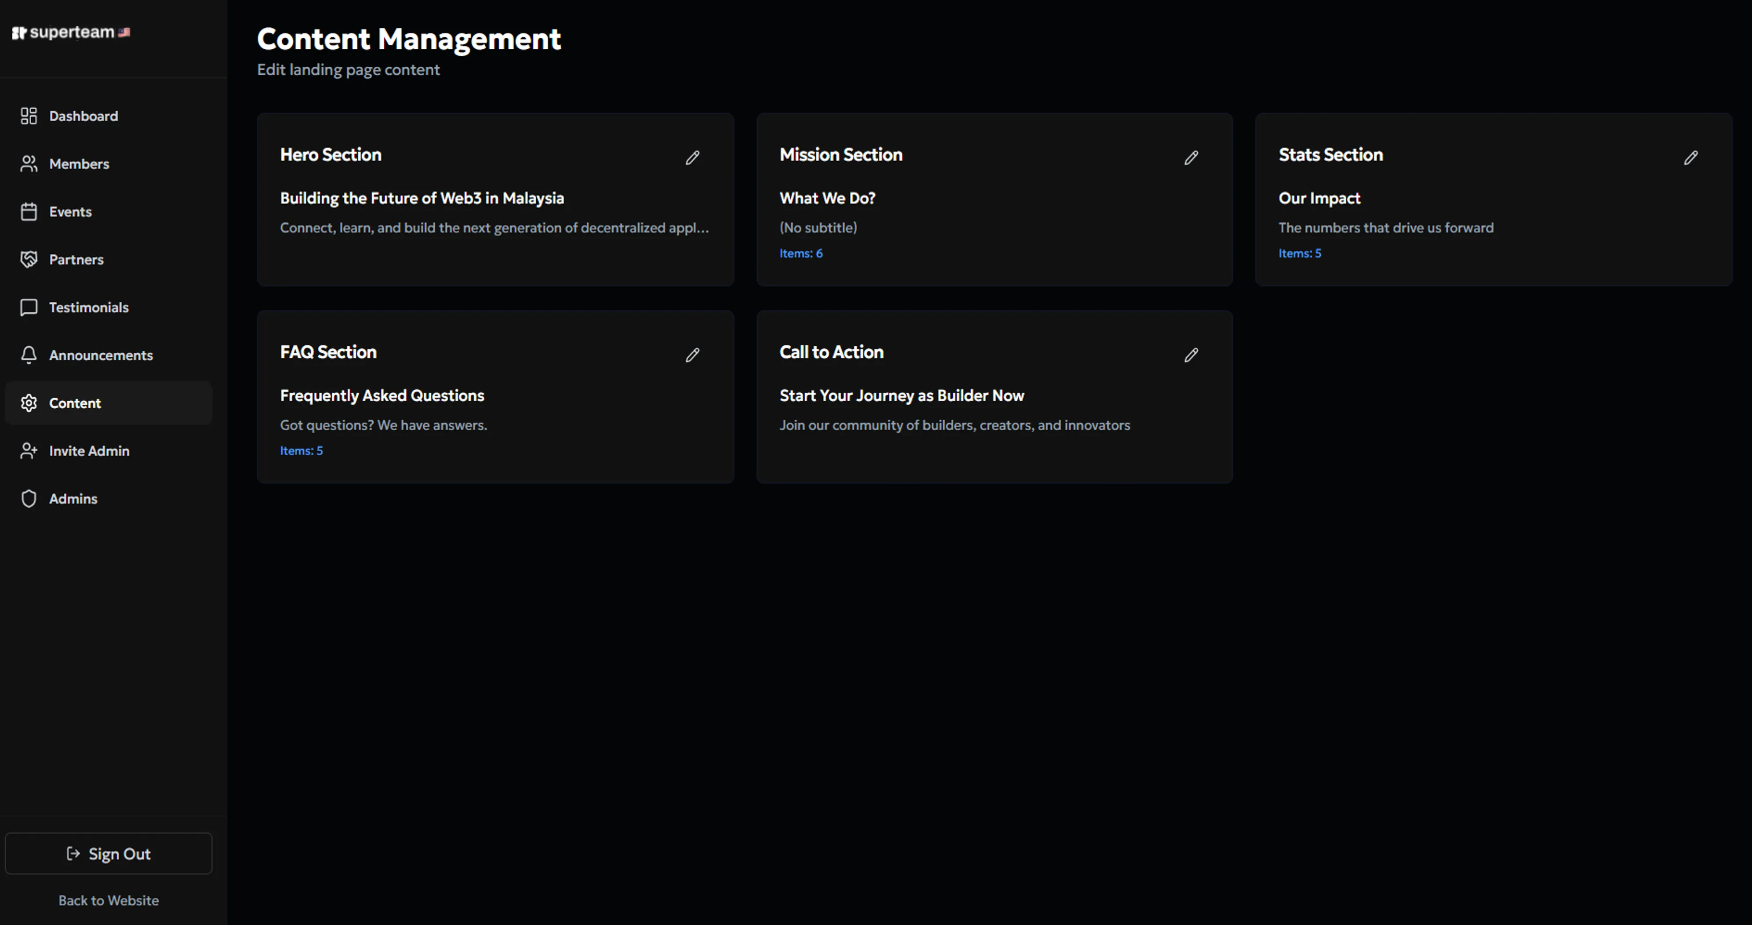
Task: Click the 'Our Impact' heading
Action: click(x=1319, y=198)
